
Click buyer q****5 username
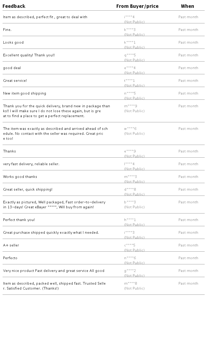point(130,55)
